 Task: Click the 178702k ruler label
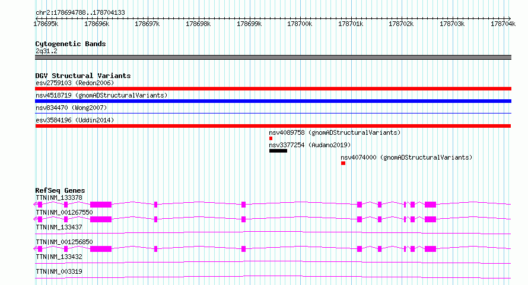401,24
